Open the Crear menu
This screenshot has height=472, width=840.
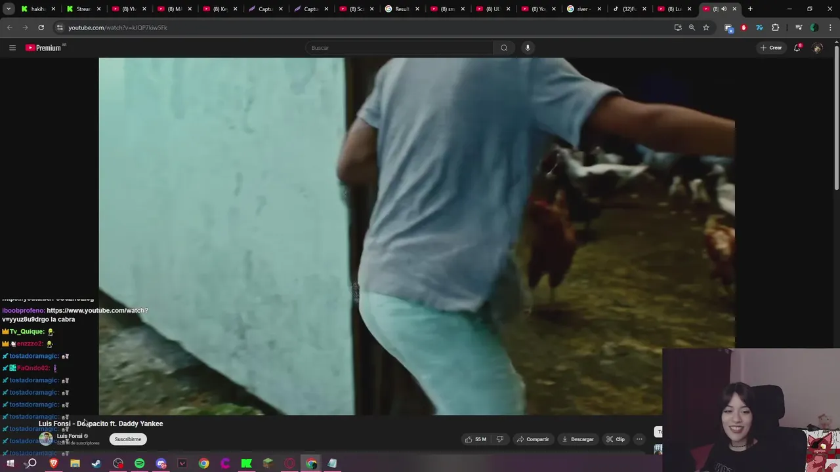click(x=771, y=48)
